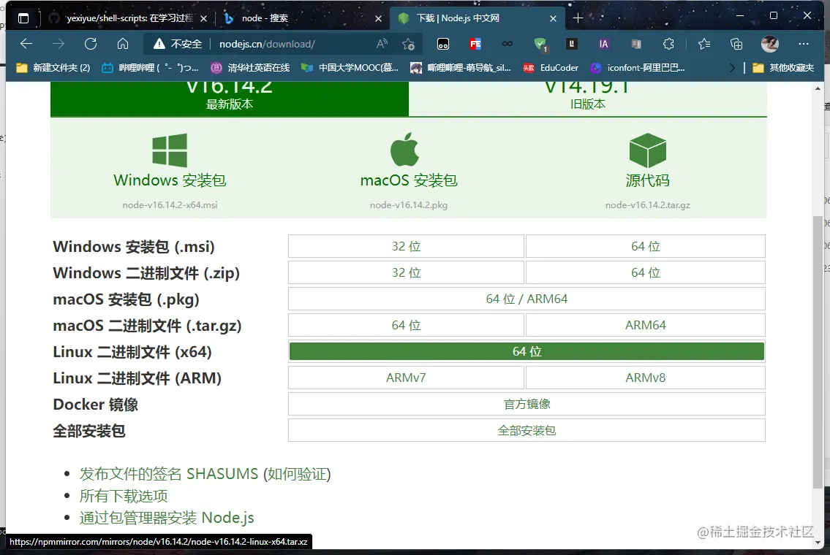Open the 嘶哩嘶哩-萌导航 bookmark
Viewport: 830px width, 555px height.
click(461, 68)
